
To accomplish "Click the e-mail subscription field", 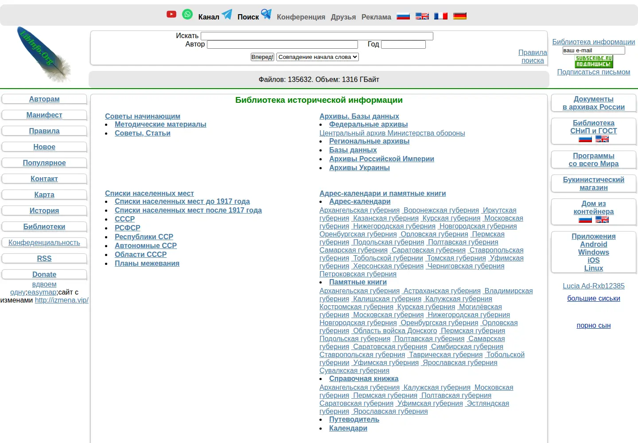I will 594,51.
